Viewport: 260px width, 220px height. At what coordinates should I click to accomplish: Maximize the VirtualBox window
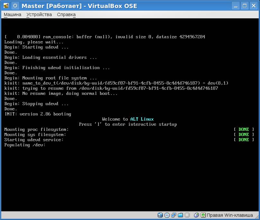click(245, 6)
